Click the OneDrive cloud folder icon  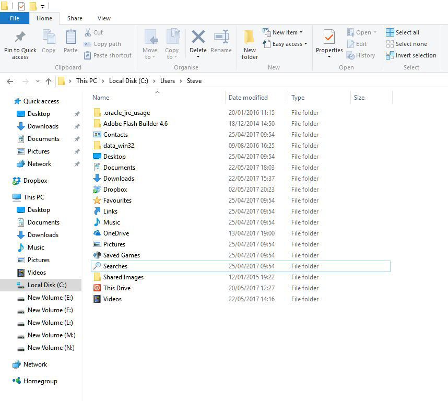point(97,233)
